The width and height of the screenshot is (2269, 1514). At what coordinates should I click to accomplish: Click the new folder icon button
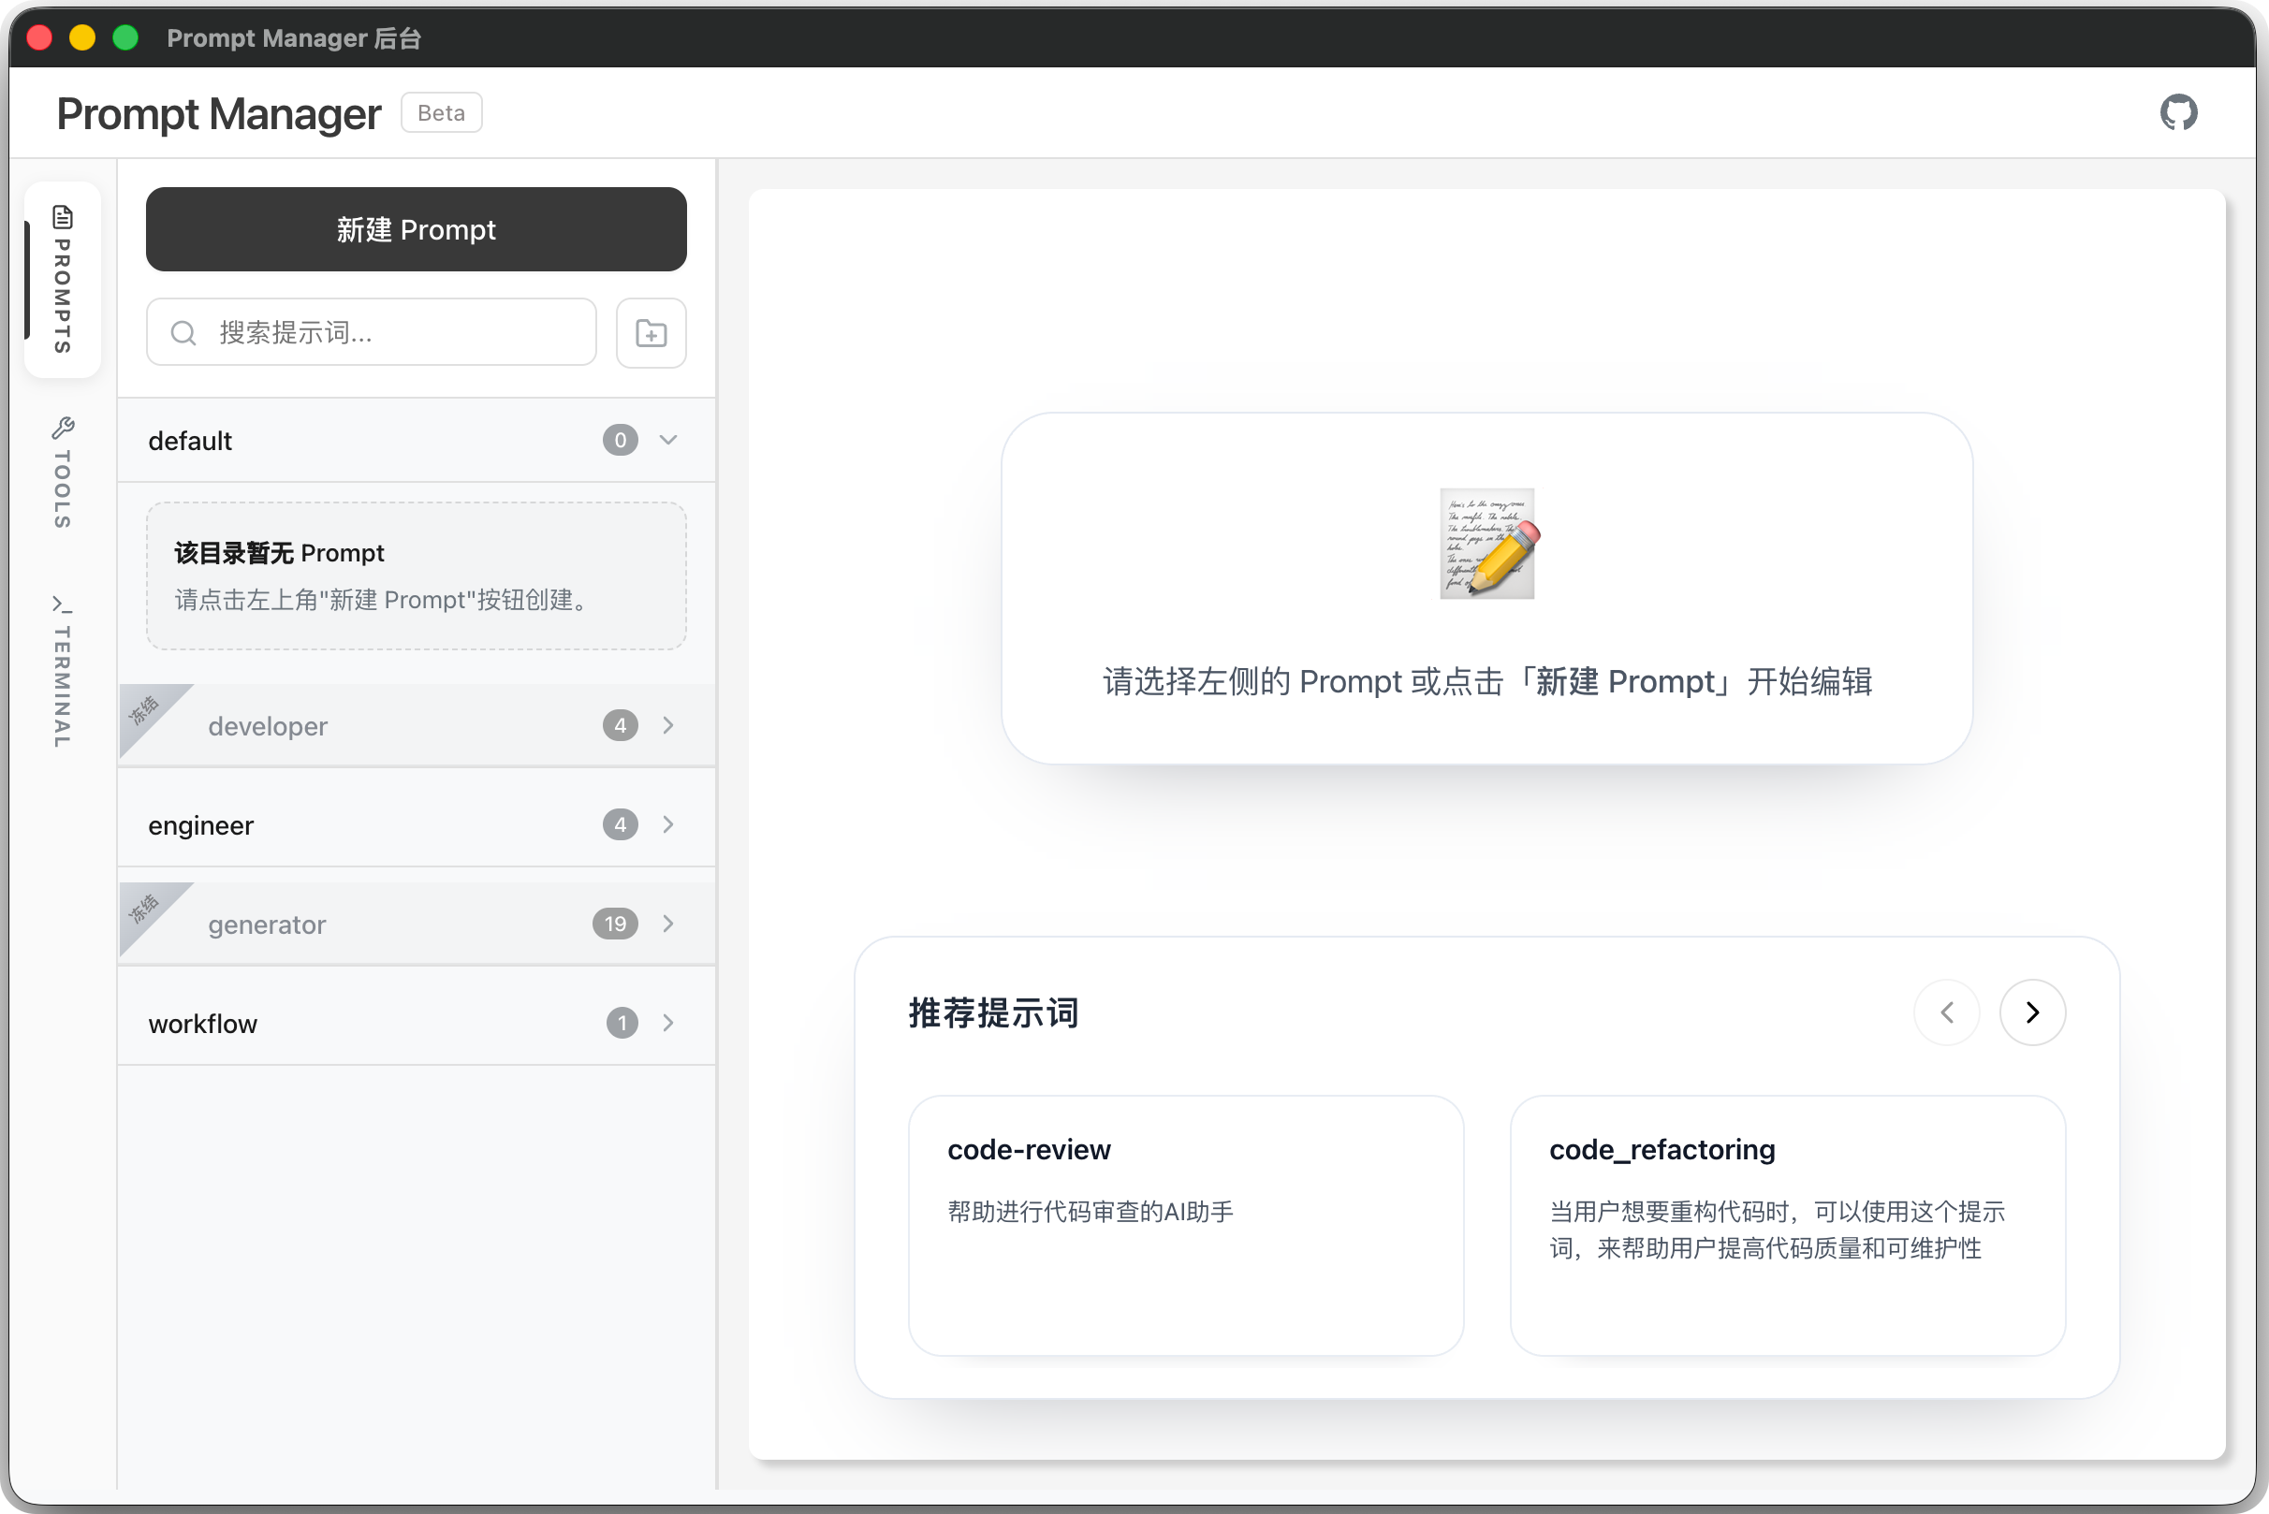coord(651,333)
